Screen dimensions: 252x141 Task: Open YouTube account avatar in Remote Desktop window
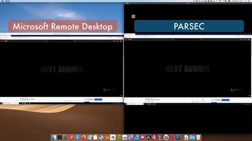click(x=121, y=41)
